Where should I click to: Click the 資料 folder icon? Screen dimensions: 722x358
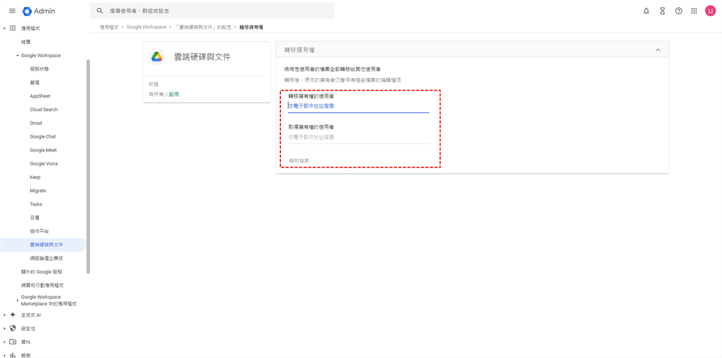(13, 342)
